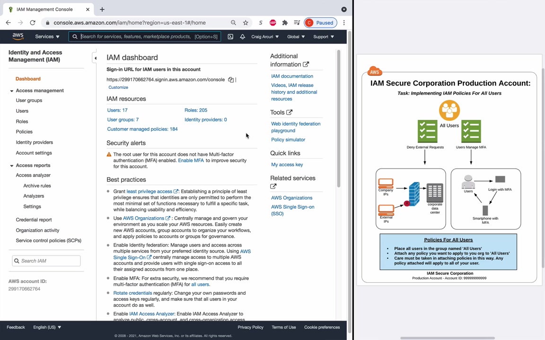545x340 pixels.
Task: Open Service control policies (SCPs)
Action: coord(48,240)
